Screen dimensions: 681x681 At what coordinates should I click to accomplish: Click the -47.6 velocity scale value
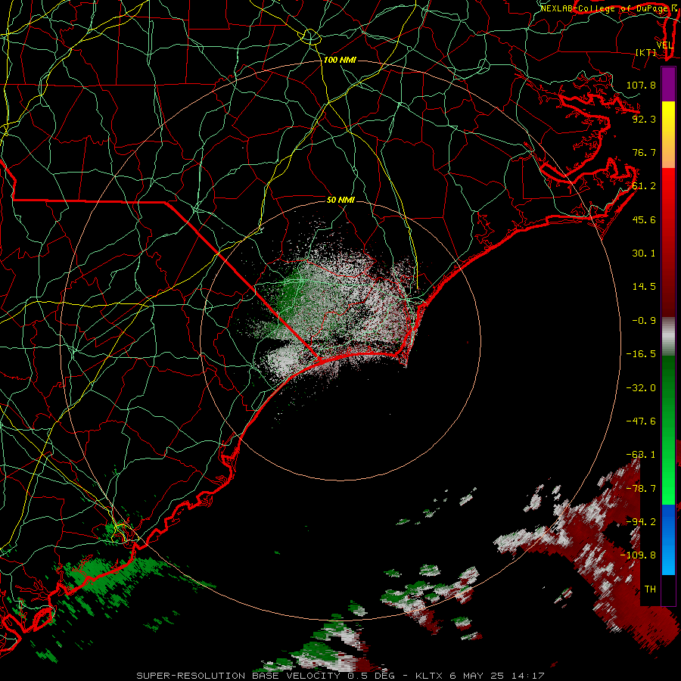click(641, 421)
